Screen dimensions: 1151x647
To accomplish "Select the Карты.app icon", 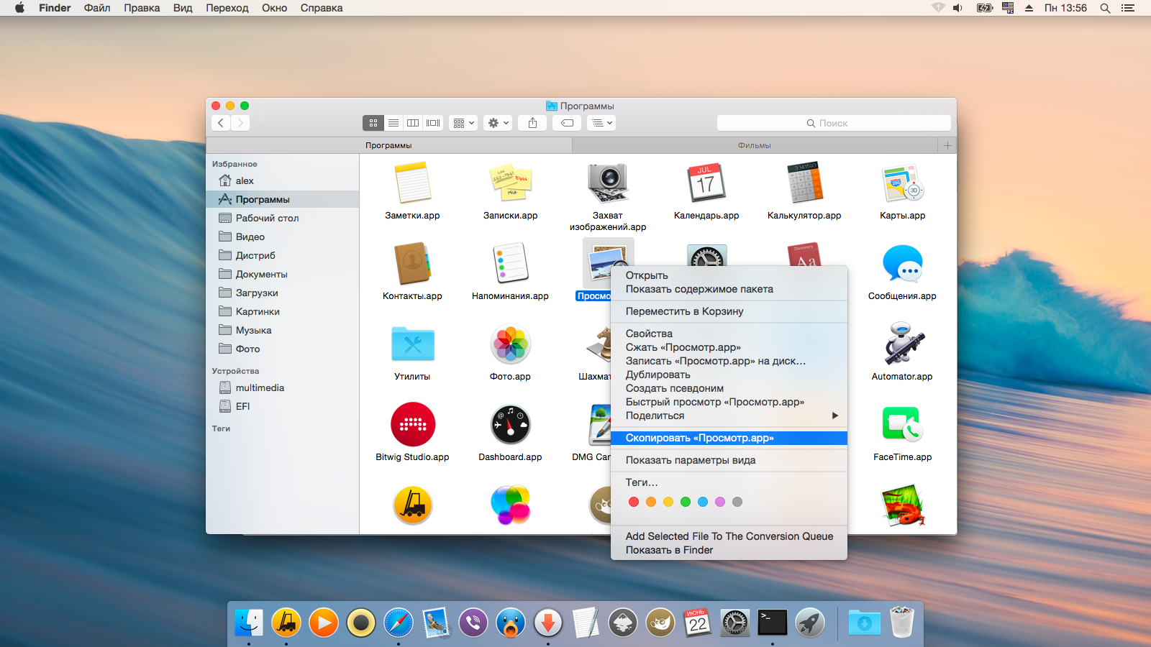I will point(902,183).
